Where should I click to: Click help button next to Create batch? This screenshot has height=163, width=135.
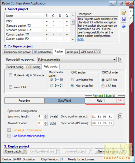click(x=25, y=151)
